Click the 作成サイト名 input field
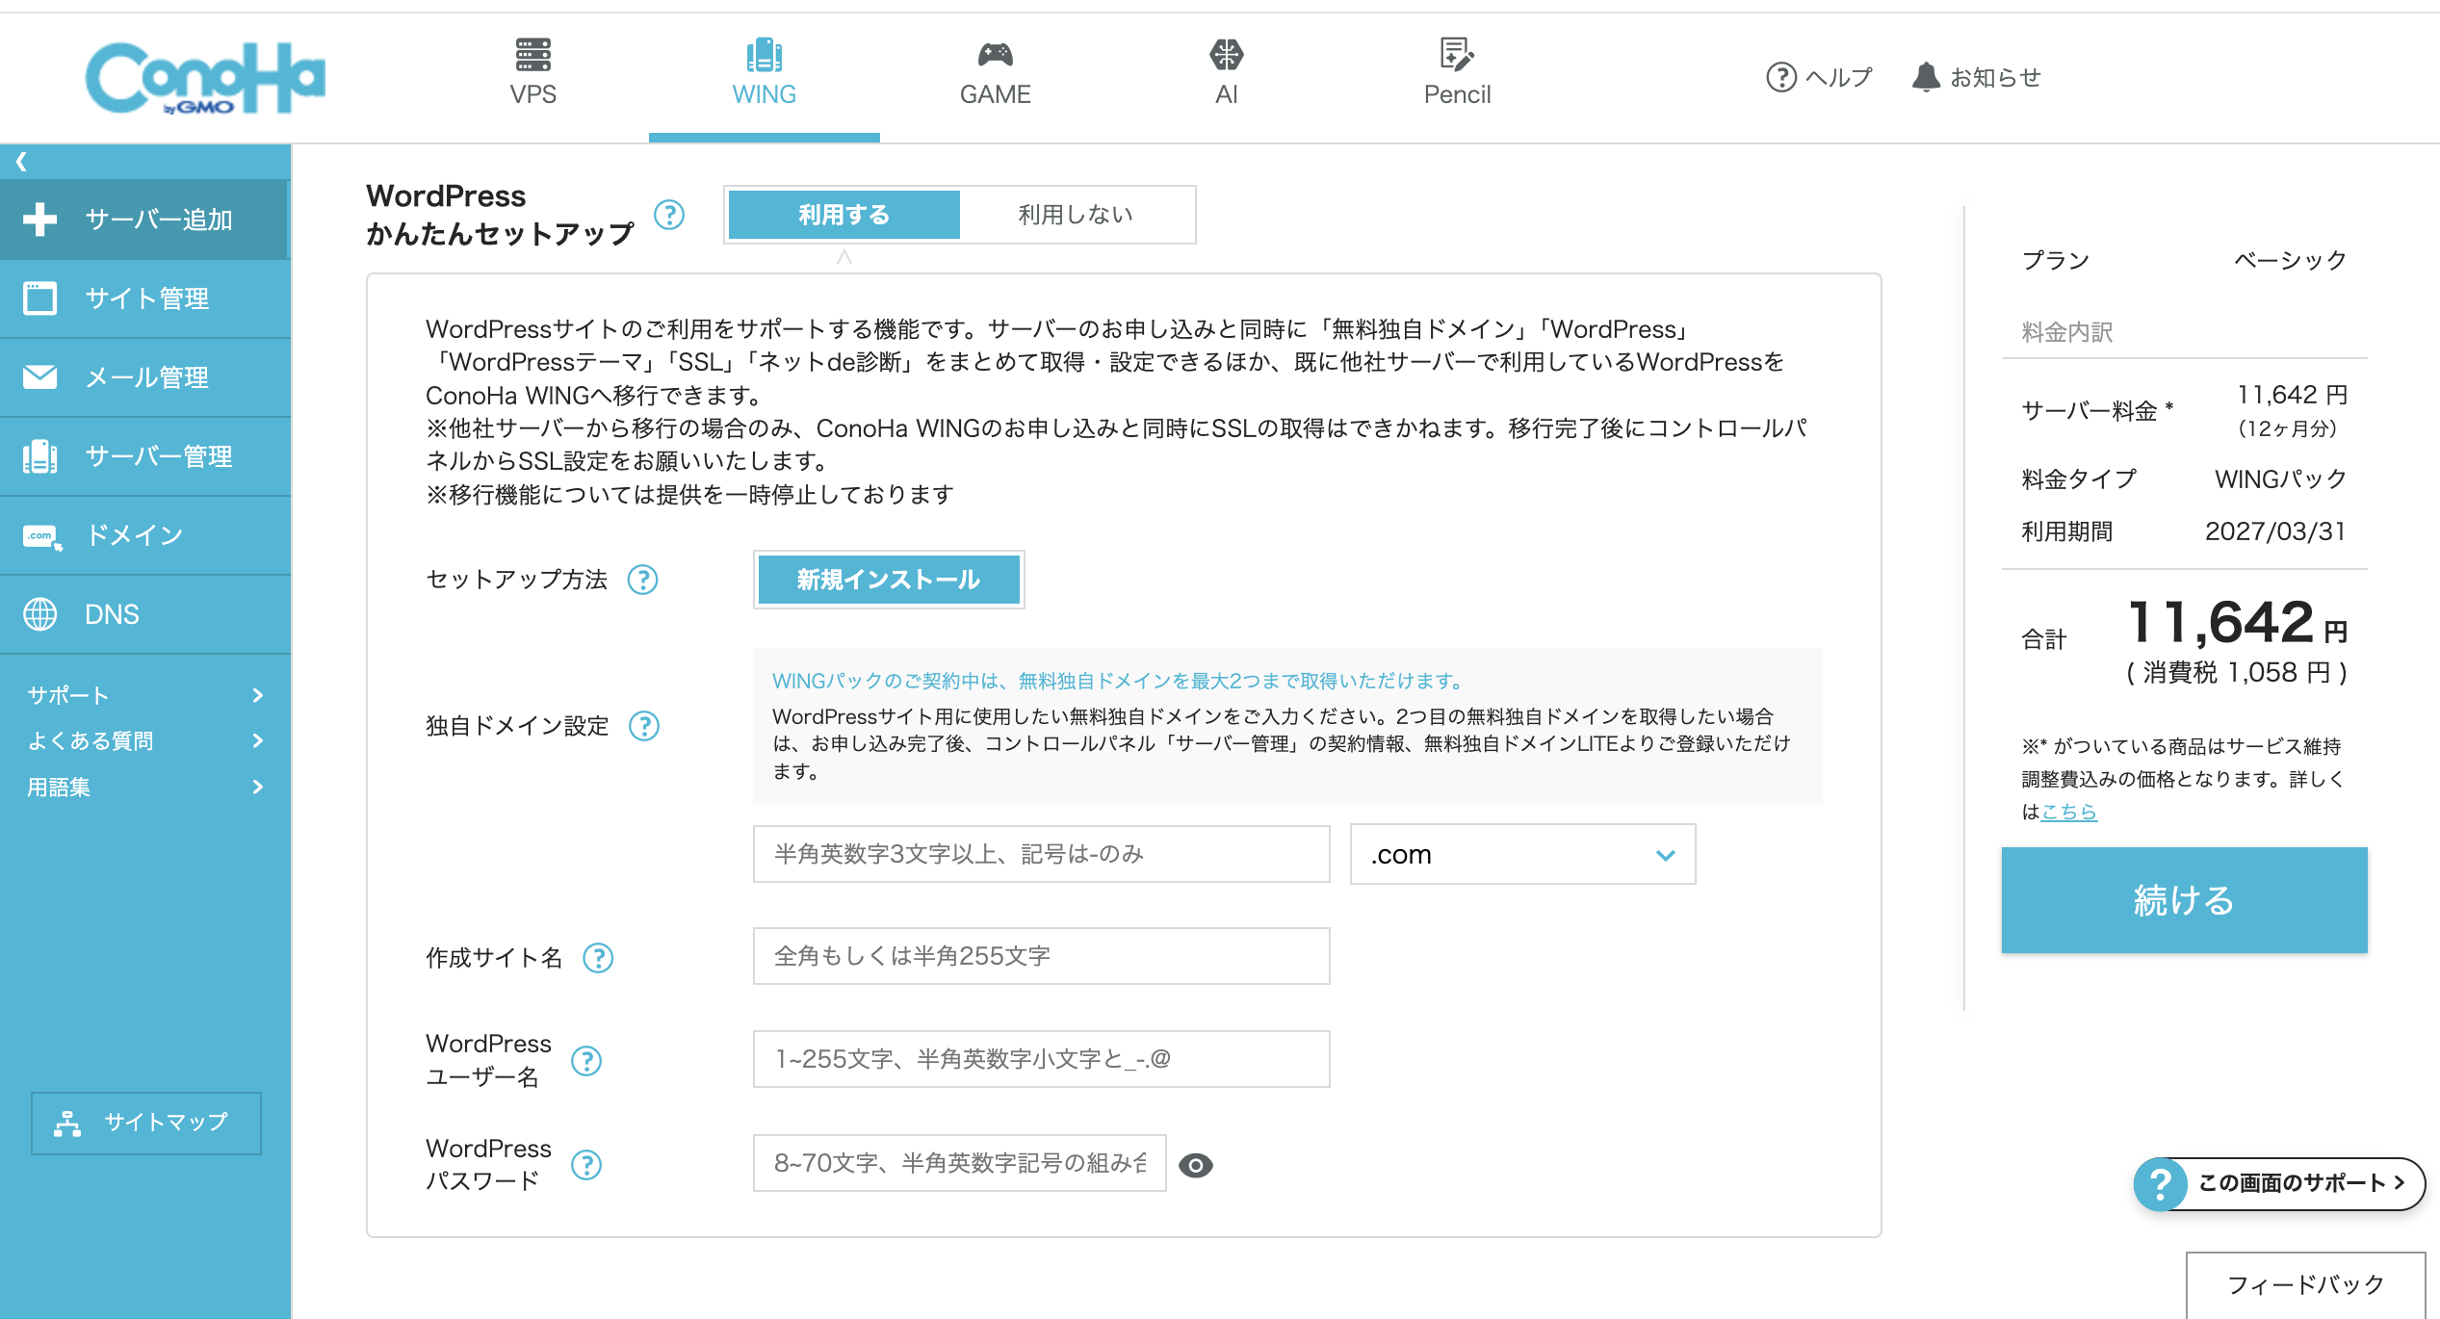This screenshot has height=1319, width=2440. (x=1040, y=956)
